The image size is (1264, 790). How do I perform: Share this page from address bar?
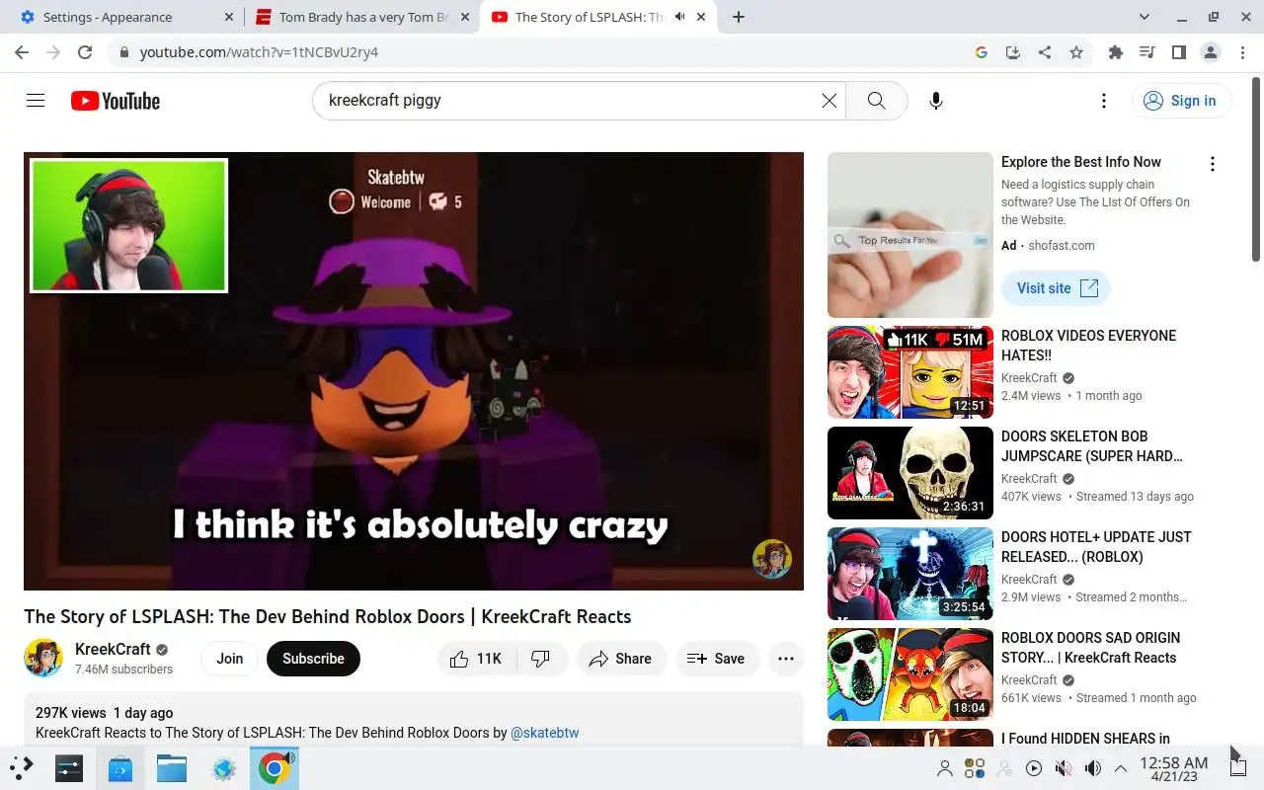(1045, 52)
